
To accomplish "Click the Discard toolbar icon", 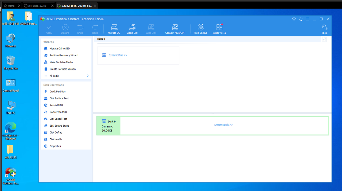I will coord(65,27).
